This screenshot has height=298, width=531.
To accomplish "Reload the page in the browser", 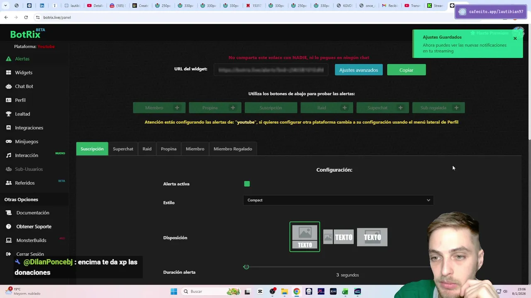I will [x=26, y=17].
